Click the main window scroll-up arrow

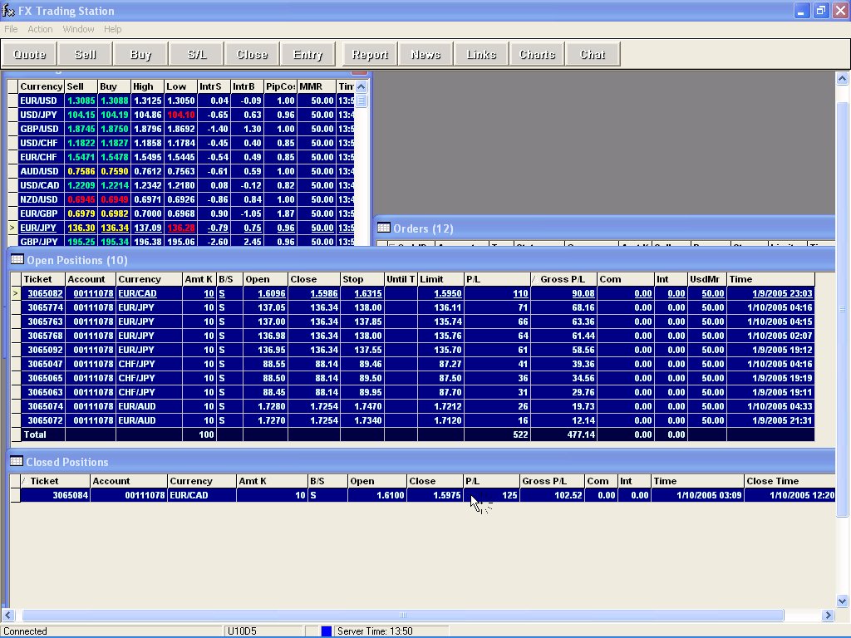(x=842, y=79)
